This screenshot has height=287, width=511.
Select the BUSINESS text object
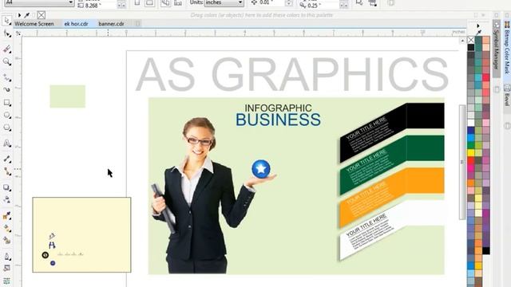click(279, 120)
